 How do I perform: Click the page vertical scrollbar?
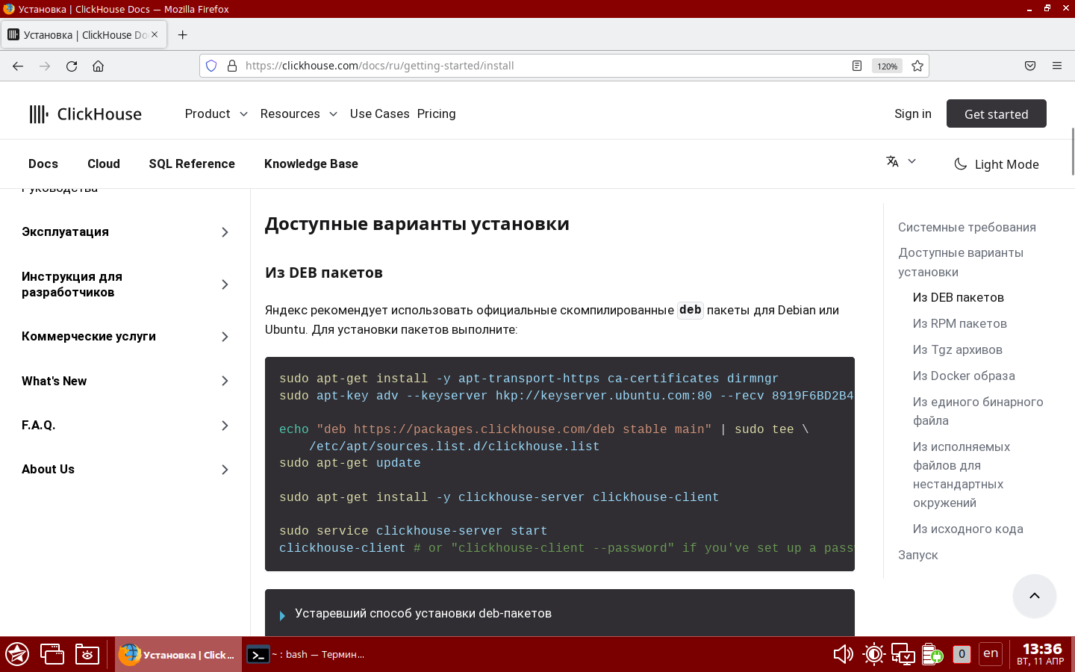click(1073, 151)
